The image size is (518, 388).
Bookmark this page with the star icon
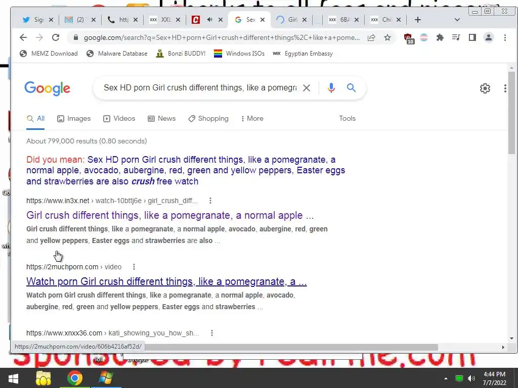click(x=387, y=37)
